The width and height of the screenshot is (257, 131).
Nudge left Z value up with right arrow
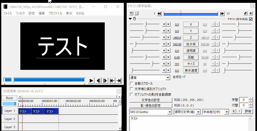coord(168,38)
